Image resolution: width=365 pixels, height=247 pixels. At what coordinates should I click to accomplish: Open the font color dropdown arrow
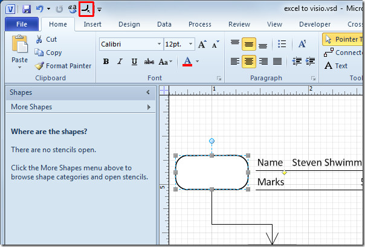(198, 62)
